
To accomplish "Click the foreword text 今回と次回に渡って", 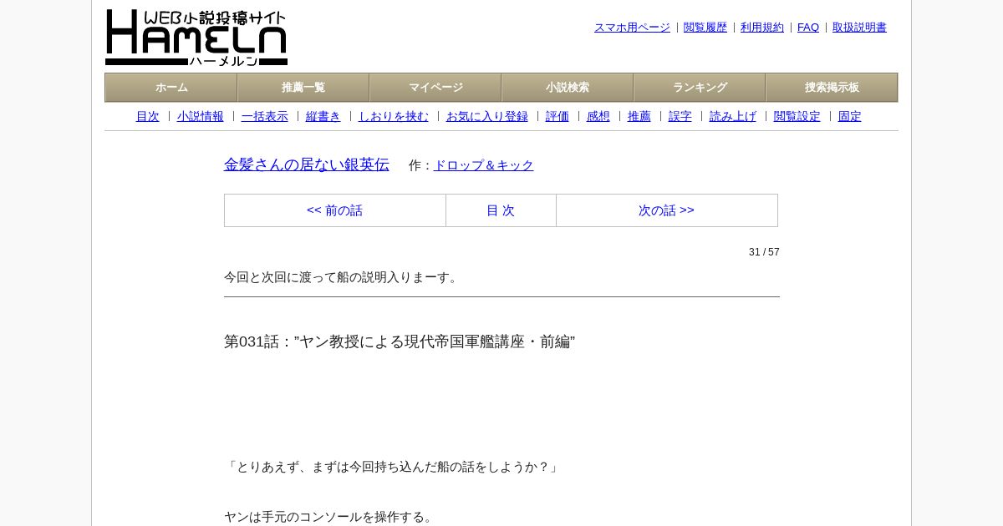I will (343, 277).
